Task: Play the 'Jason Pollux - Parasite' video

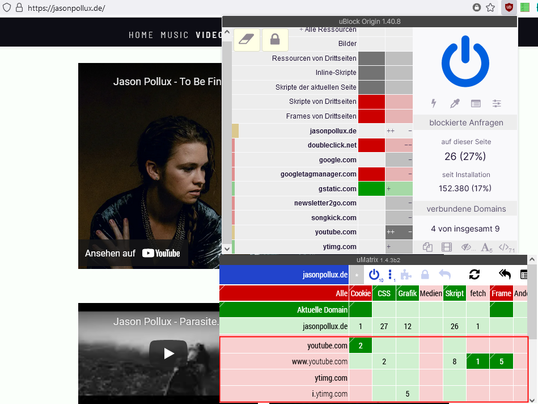Action: coord(168,353)
